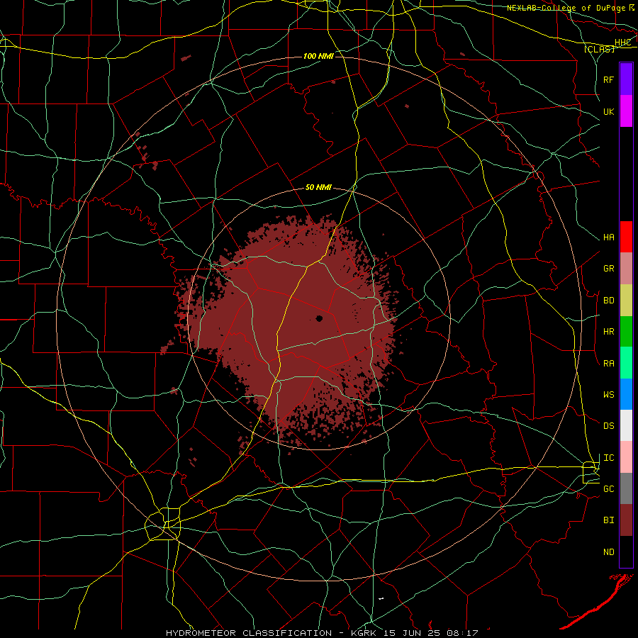
Task: Click the 50 NMI range ring label
Action: pos(318,187)
